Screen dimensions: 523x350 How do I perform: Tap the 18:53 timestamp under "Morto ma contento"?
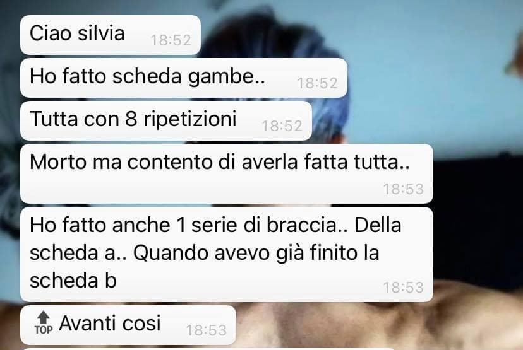coord(403,189)
